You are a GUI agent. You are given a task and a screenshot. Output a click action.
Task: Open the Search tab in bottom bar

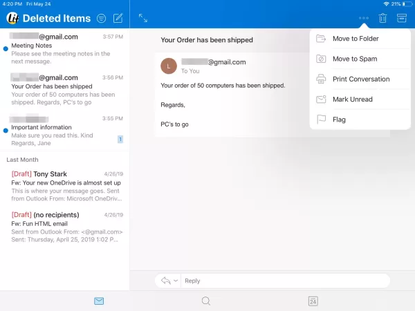pyautogui.click(x=206, y=301)
